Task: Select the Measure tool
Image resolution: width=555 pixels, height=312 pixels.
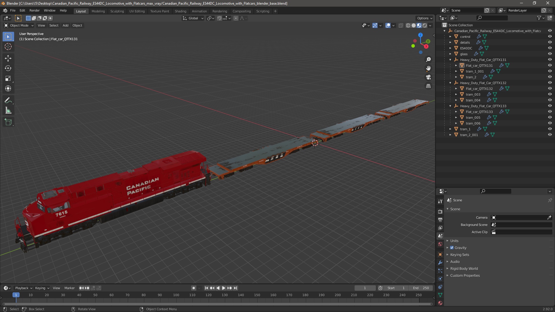Action: pos(8,111)
